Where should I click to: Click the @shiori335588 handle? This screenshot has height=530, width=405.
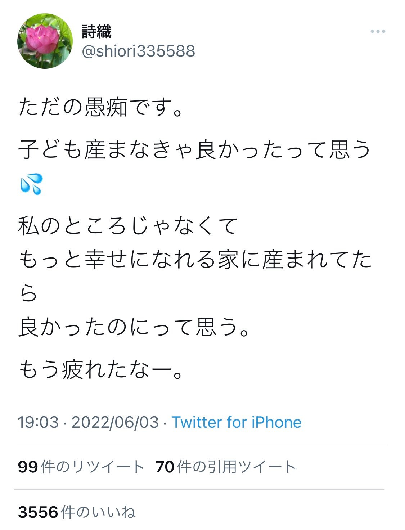click(x=139, y=51)
